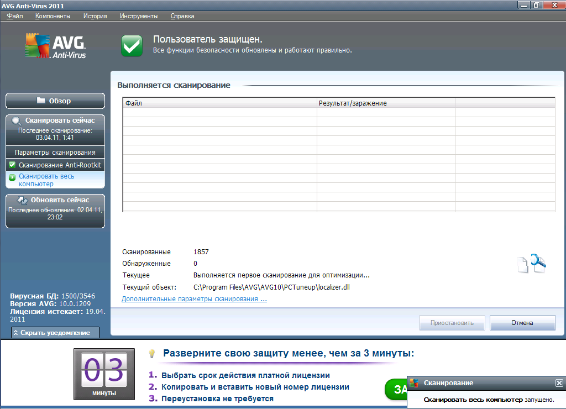
Task: Open the Справка menu
Action: pos(182,16)
